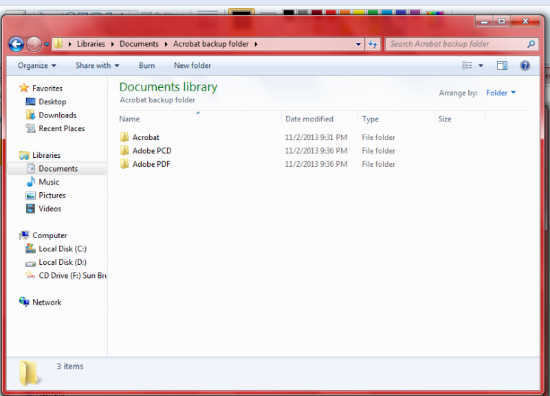The image size is (550, 396).
Task: Click the change view icon
Action: point(467,66)
